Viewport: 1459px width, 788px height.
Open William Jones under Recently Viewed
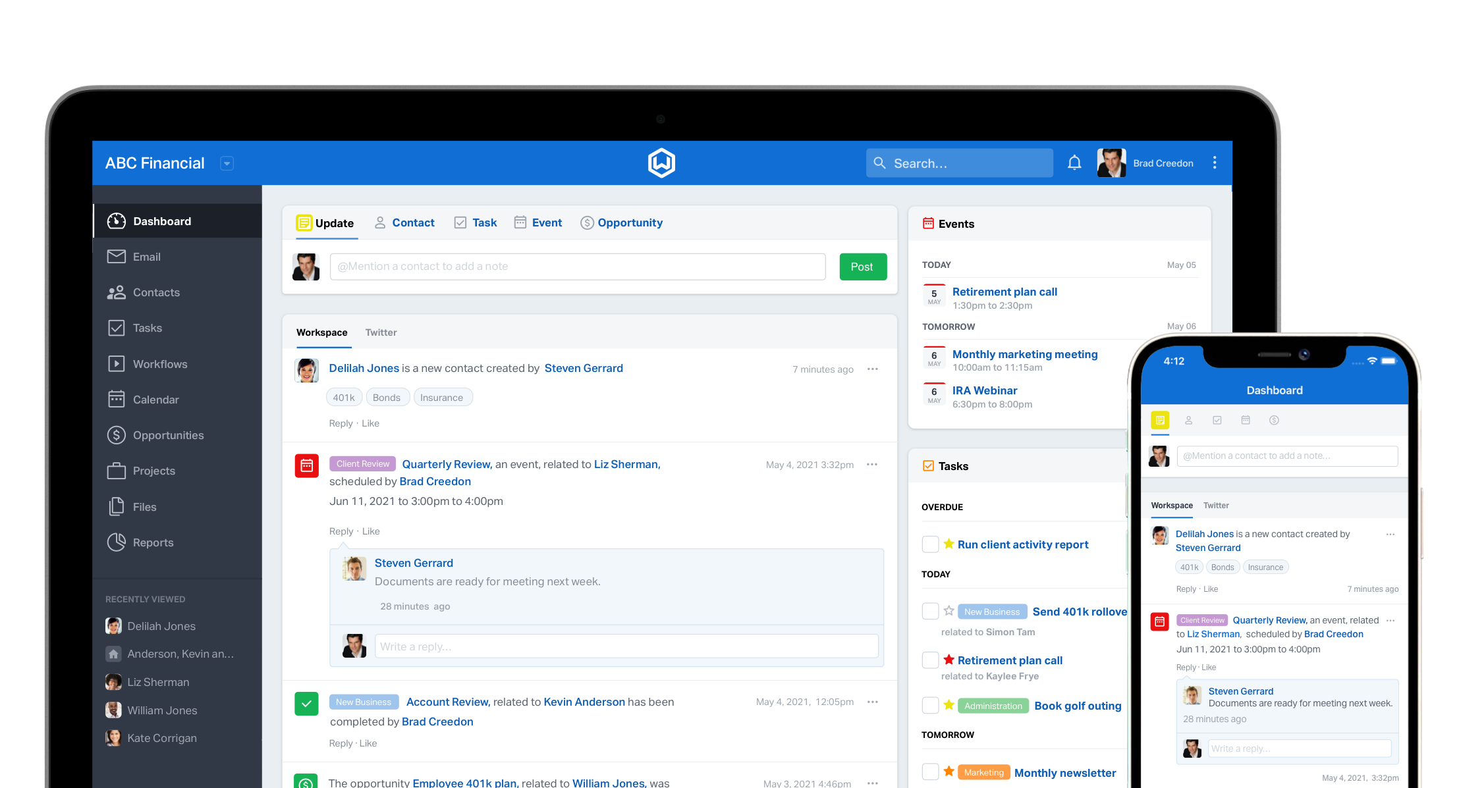coord(151,710)
